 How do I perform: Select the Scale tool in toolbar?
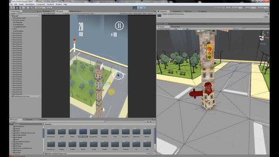[26, 8]
